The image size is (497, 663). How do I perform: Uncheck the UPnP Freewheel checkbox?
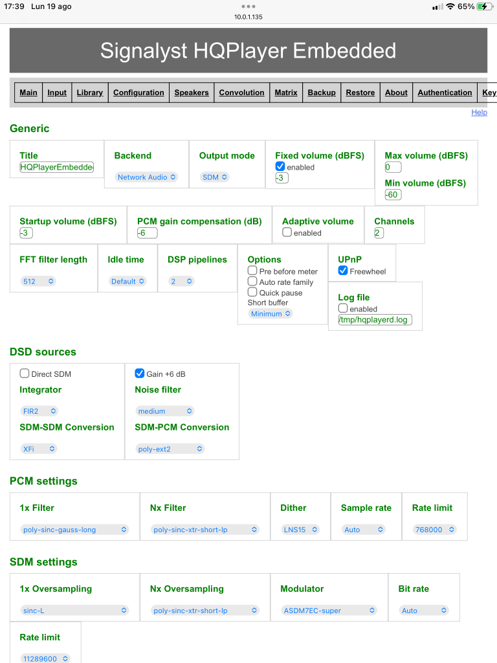tap(343, 271)
